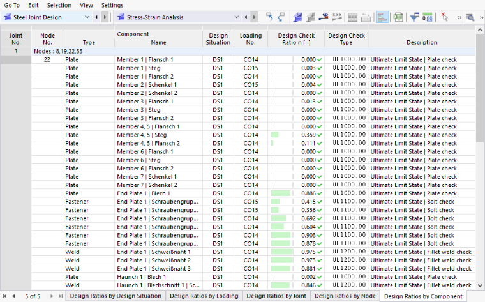Select Design Ratios by Component tab
Viewport: 485px width, 302px height.
[423, 296]
